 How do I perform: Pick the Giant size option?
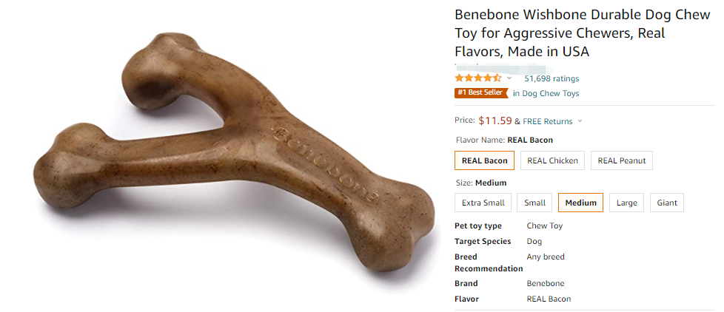(667, 203)
